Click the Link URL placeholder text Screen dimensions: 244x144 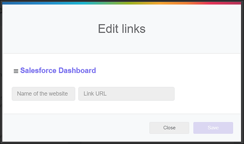tap(95, 94)
